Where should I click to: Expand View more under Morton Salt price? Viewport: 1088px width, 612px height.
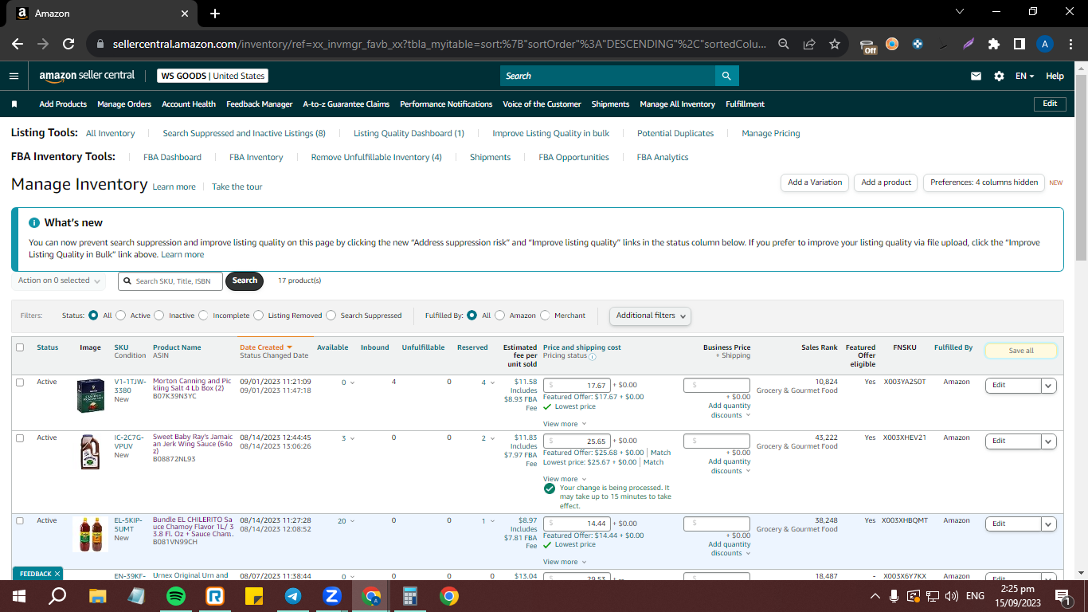click(565, 424)
